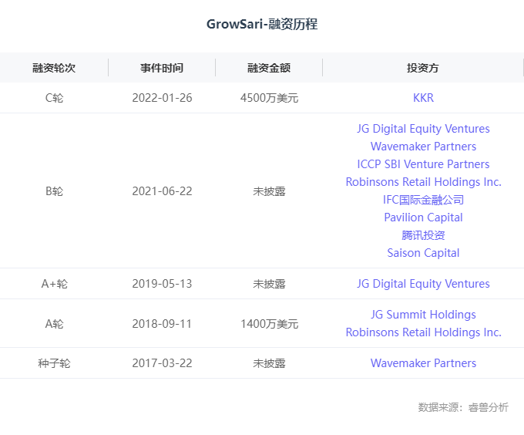Image resolution: width=524 pixels, height=435 pixels.
Task: Click the 事件时间 column header
Action: coord(162,68)
